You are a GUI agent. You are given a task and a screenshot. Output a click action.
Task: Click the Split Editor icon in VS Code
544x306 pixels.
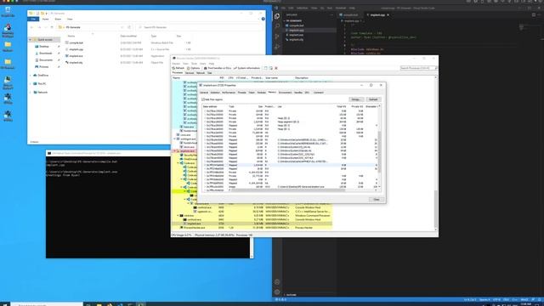[x=534, y=15]
